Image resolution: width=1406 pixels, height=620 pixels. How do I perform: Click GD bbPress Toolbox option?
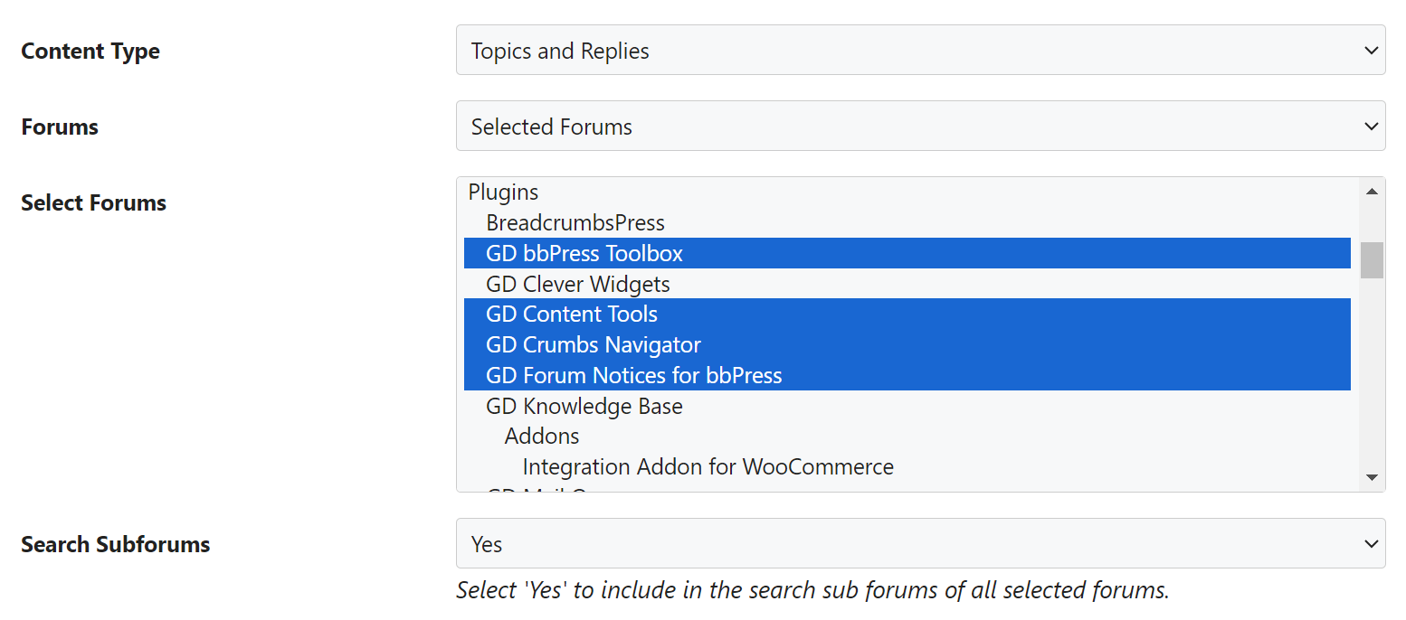pyautogui.click(x=584, y=254)
